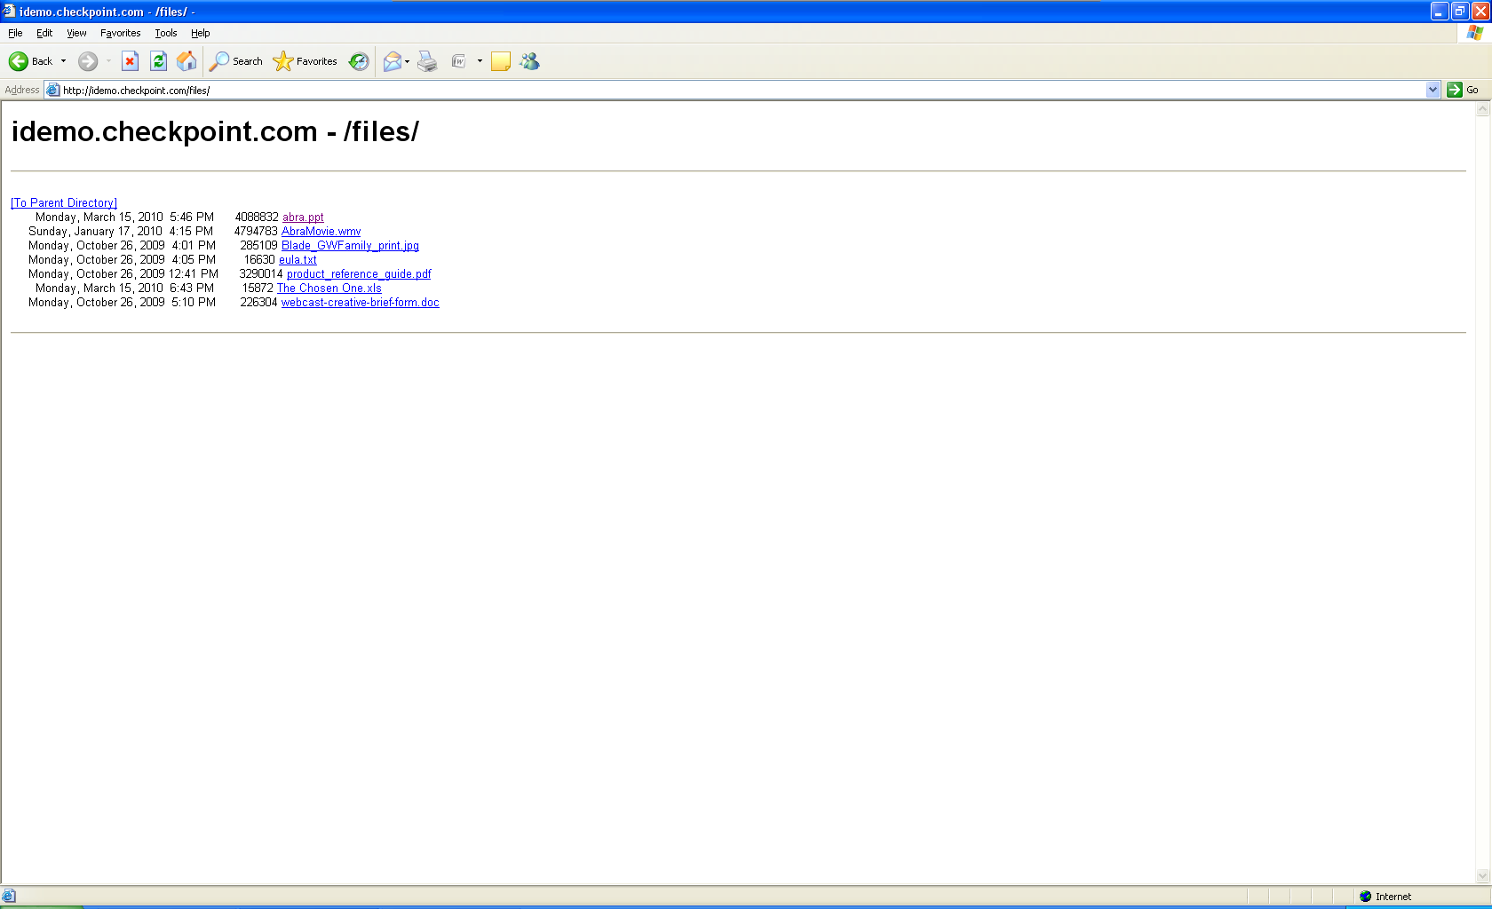Print the page with the printer icon
This screenshot has width=1492, height=909.
click(427, 61)
